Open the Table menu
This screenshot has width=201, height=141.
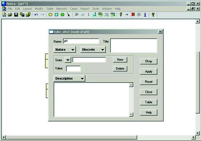point(50,9)
